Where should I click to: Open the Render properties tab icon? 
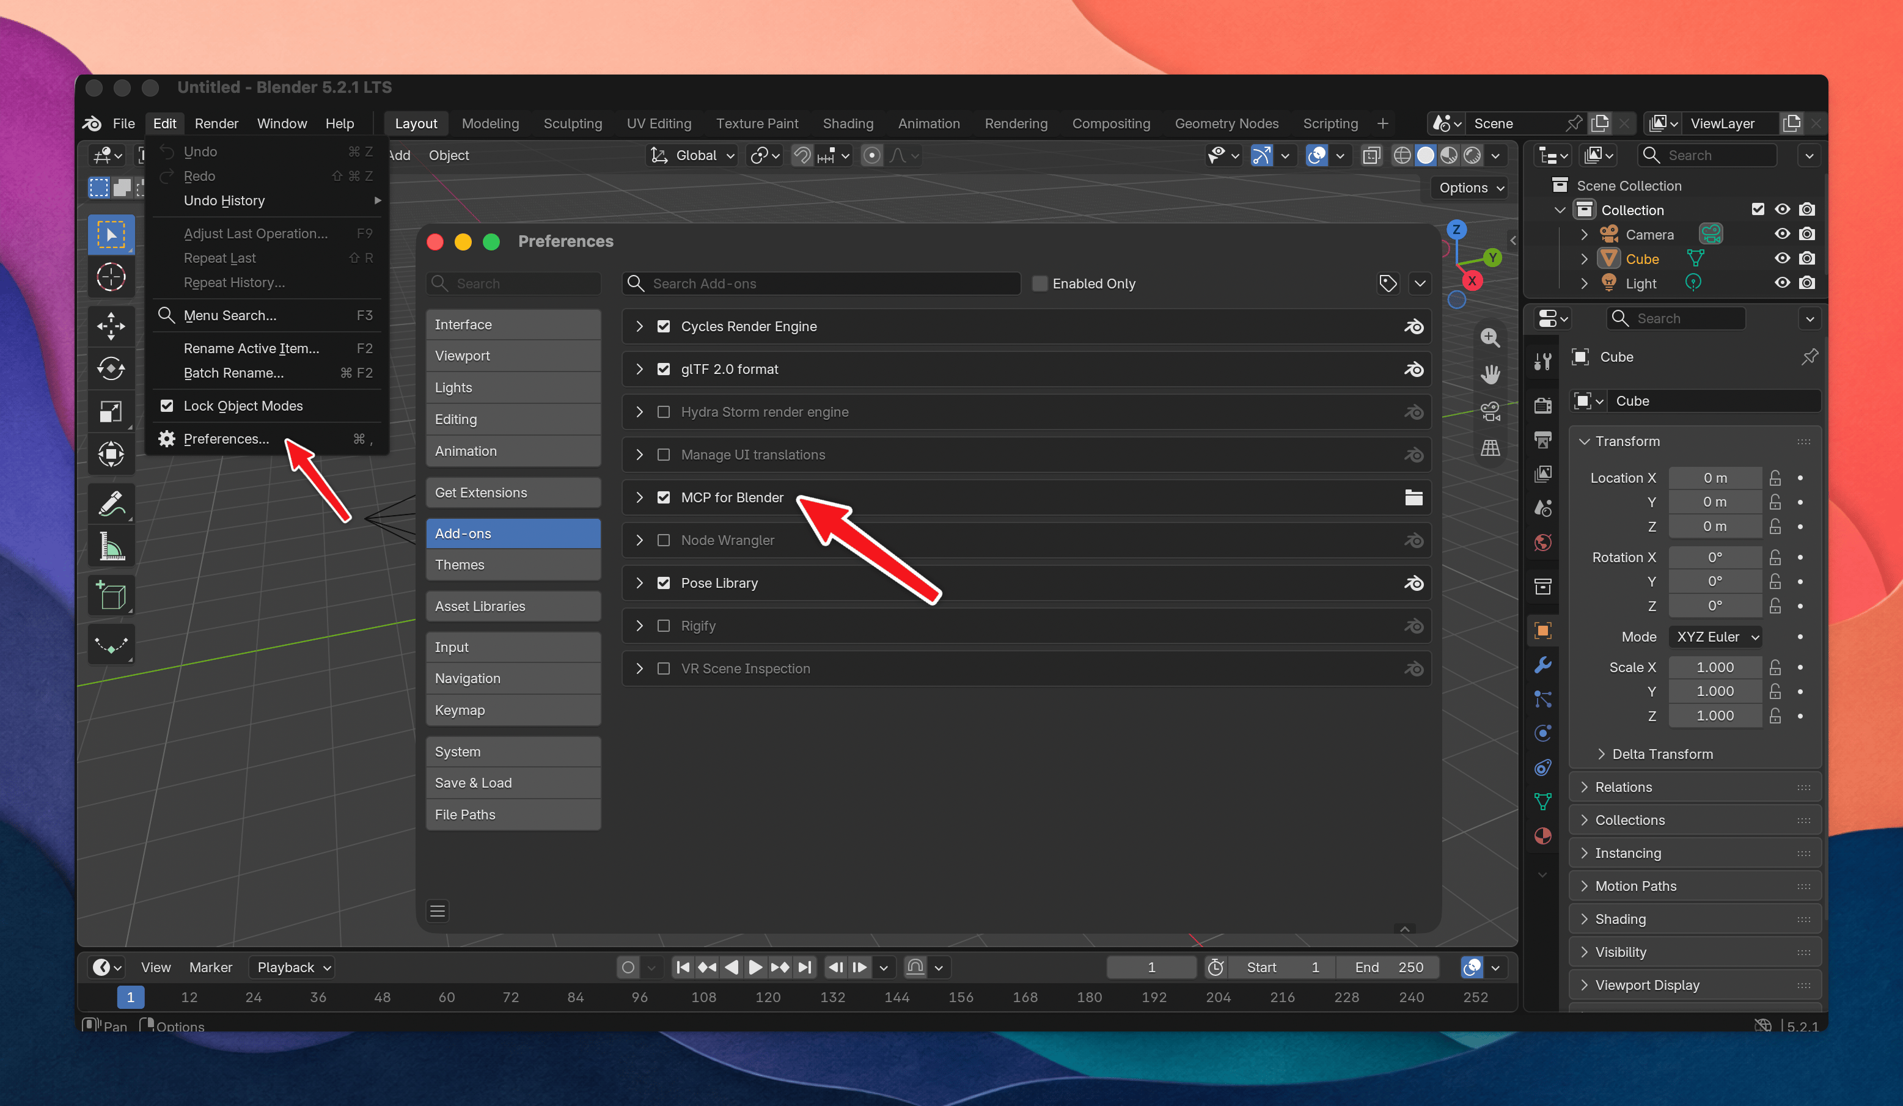(x=1543, y=405)
